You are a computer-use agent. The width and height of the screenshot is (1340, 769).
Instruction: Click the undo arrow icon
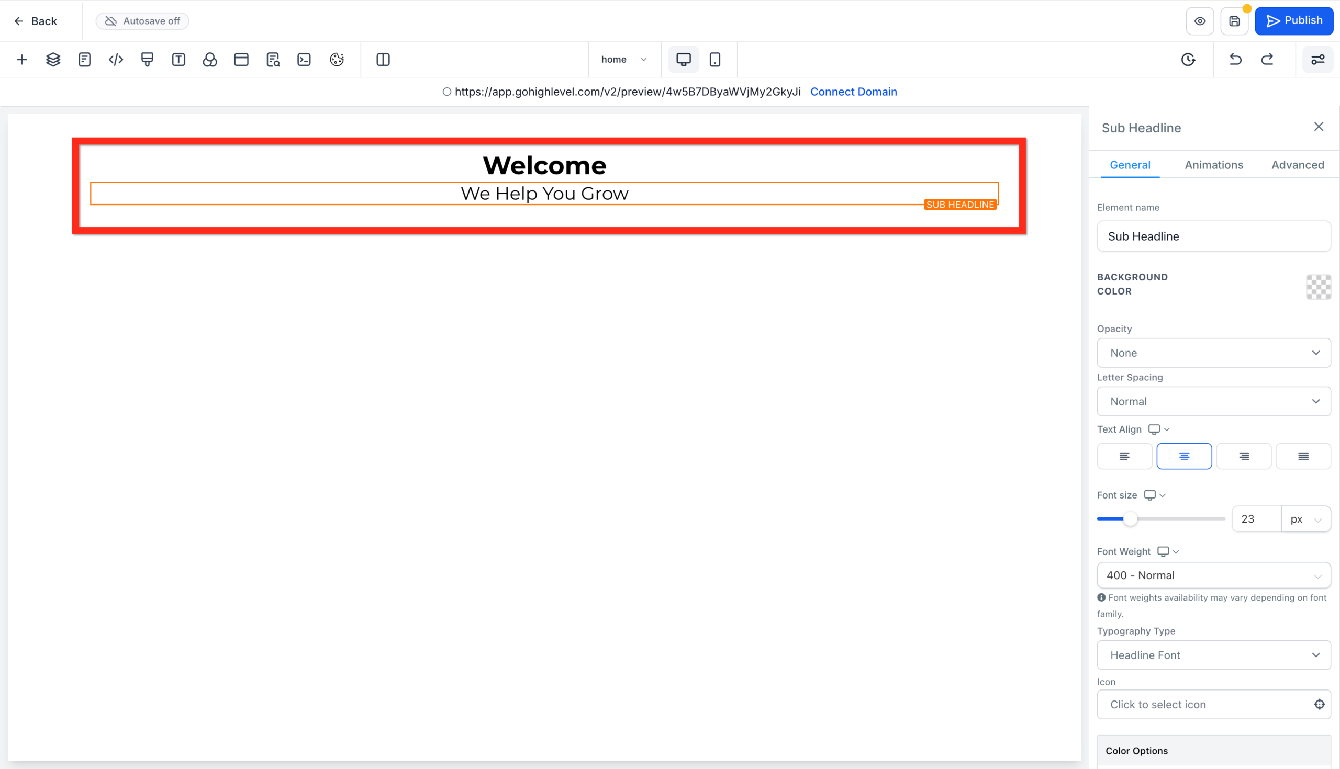tap(1235, 59)
